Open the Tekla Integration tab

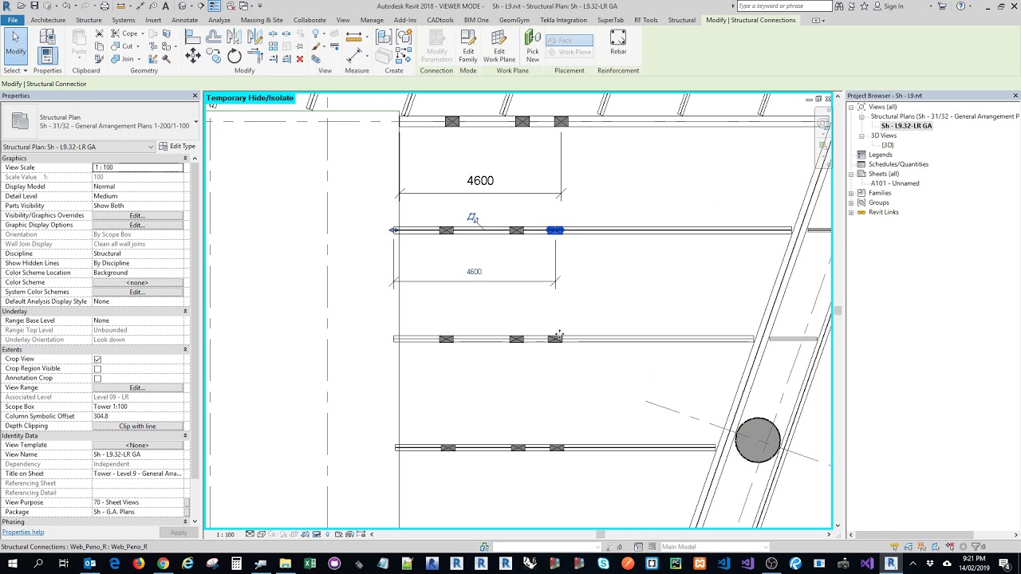(563, 20)
